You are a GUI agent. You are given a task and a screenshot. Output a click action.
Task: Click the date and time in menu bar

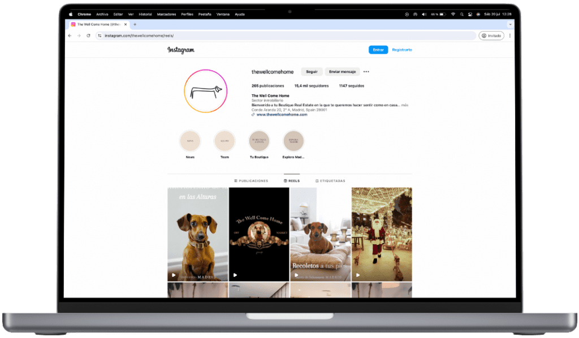[x=498, y=14]
